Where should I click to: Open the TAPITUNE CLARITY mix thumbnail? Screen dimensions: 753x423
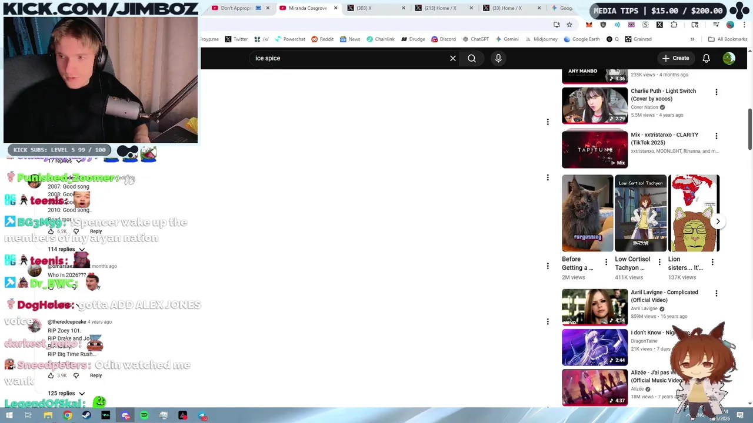pyautogui.click(x=595, y=149)
